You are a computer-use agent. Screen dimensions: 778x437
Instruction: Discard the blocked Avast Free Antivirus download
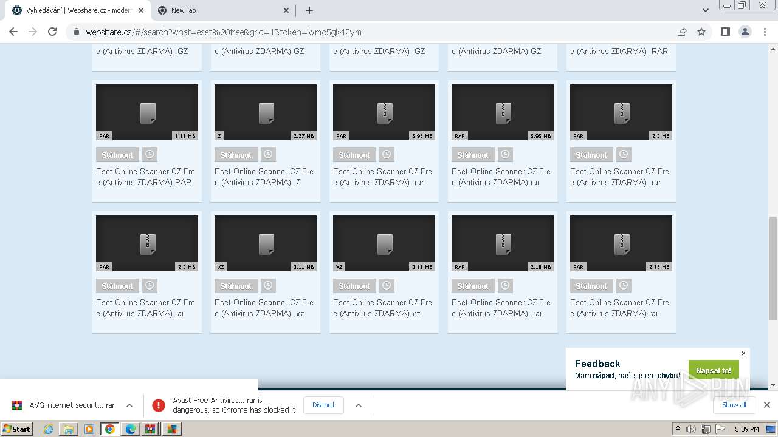click(x=323, y=405)
